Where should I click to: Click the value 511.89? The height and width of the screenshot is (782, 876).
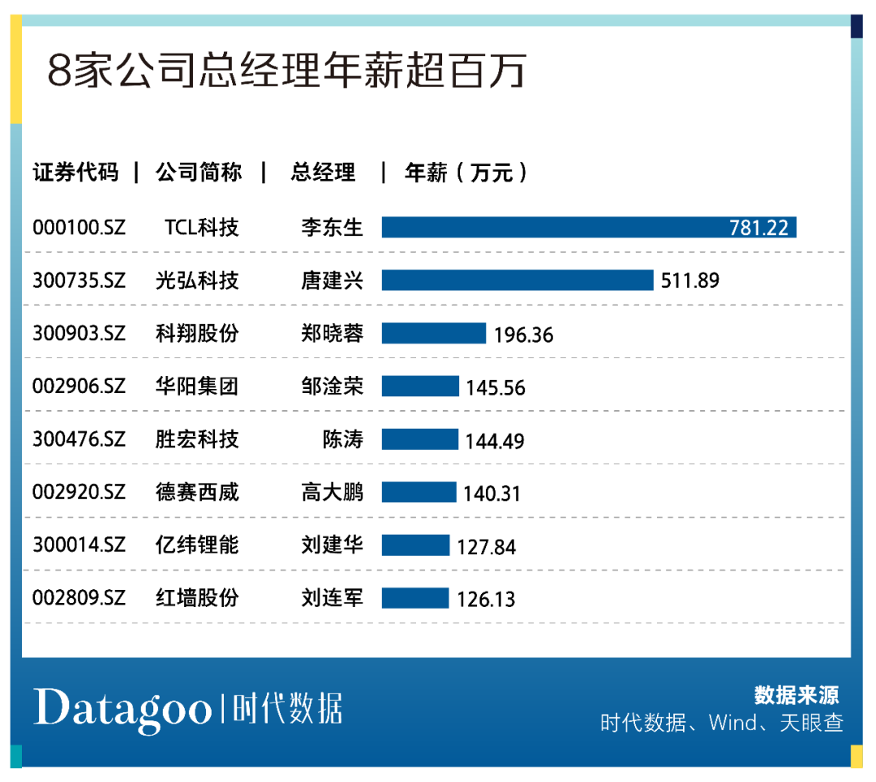[690, 280]
